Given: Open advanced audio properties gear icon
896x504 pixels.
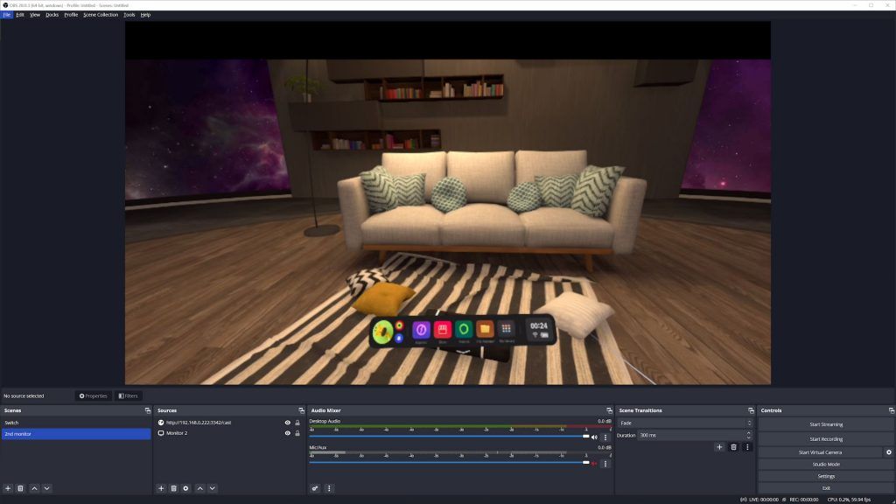Looking at the screenshot, I should click(x=315, y=488).
